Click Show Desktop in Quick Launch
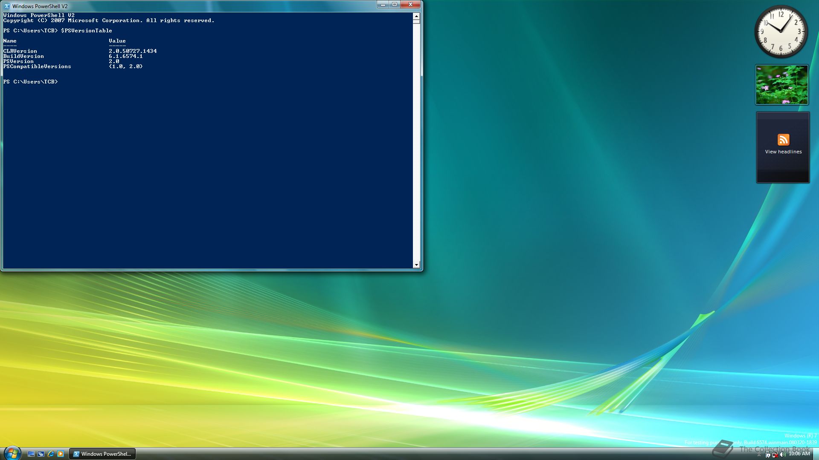Image resolution: width=819 pixels, height=460 pixels. click(x=31, y=454)
